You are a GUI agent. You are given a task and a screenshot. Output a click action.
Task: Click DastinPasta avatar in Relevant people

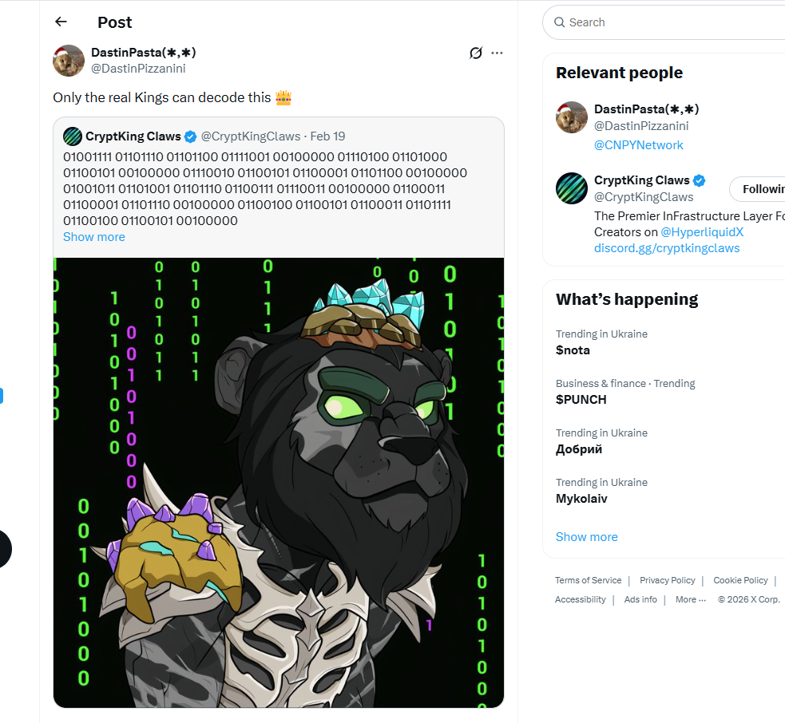point(572,117)
